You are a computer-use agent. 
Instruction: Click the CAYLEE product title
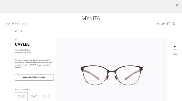22,44
